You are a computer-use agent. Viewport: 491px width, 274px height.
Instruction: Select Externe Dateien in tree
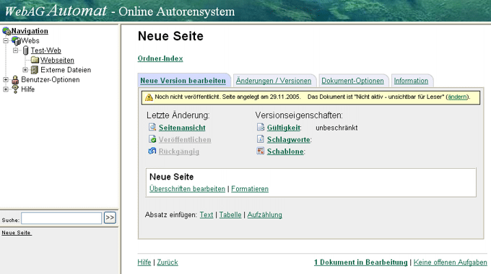coord(66,70)
